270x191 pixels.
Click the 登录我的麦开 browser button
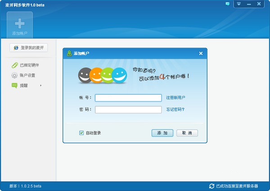pos(29,48)
